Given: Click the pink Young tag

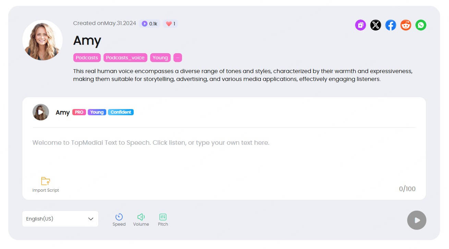Looking at the screenshot, I should click(160, 58).
